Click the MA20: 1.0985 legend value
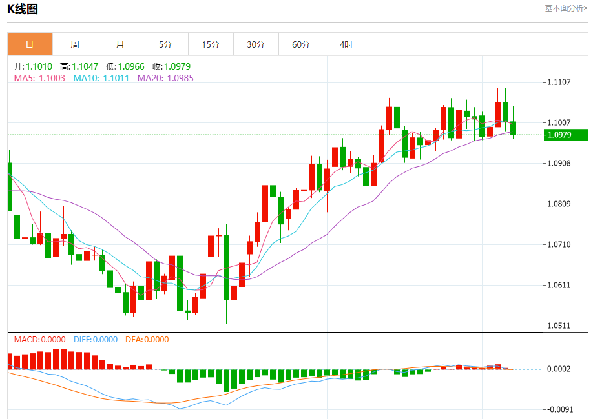The height and width of the screenshot is (419, 593). pos(165,78)
